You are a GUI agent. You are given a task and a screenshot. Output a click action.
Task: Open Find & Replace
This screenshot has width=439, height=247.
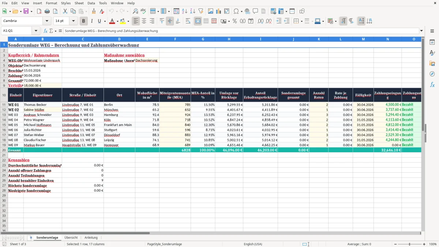[x=135, y=11]
